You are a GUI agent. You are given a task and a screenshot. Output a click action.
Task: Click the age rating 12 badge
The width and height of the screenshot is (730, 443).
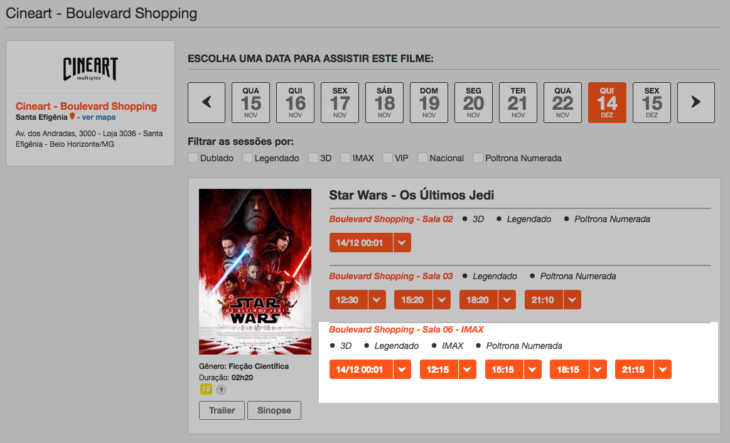pos(206,389)
